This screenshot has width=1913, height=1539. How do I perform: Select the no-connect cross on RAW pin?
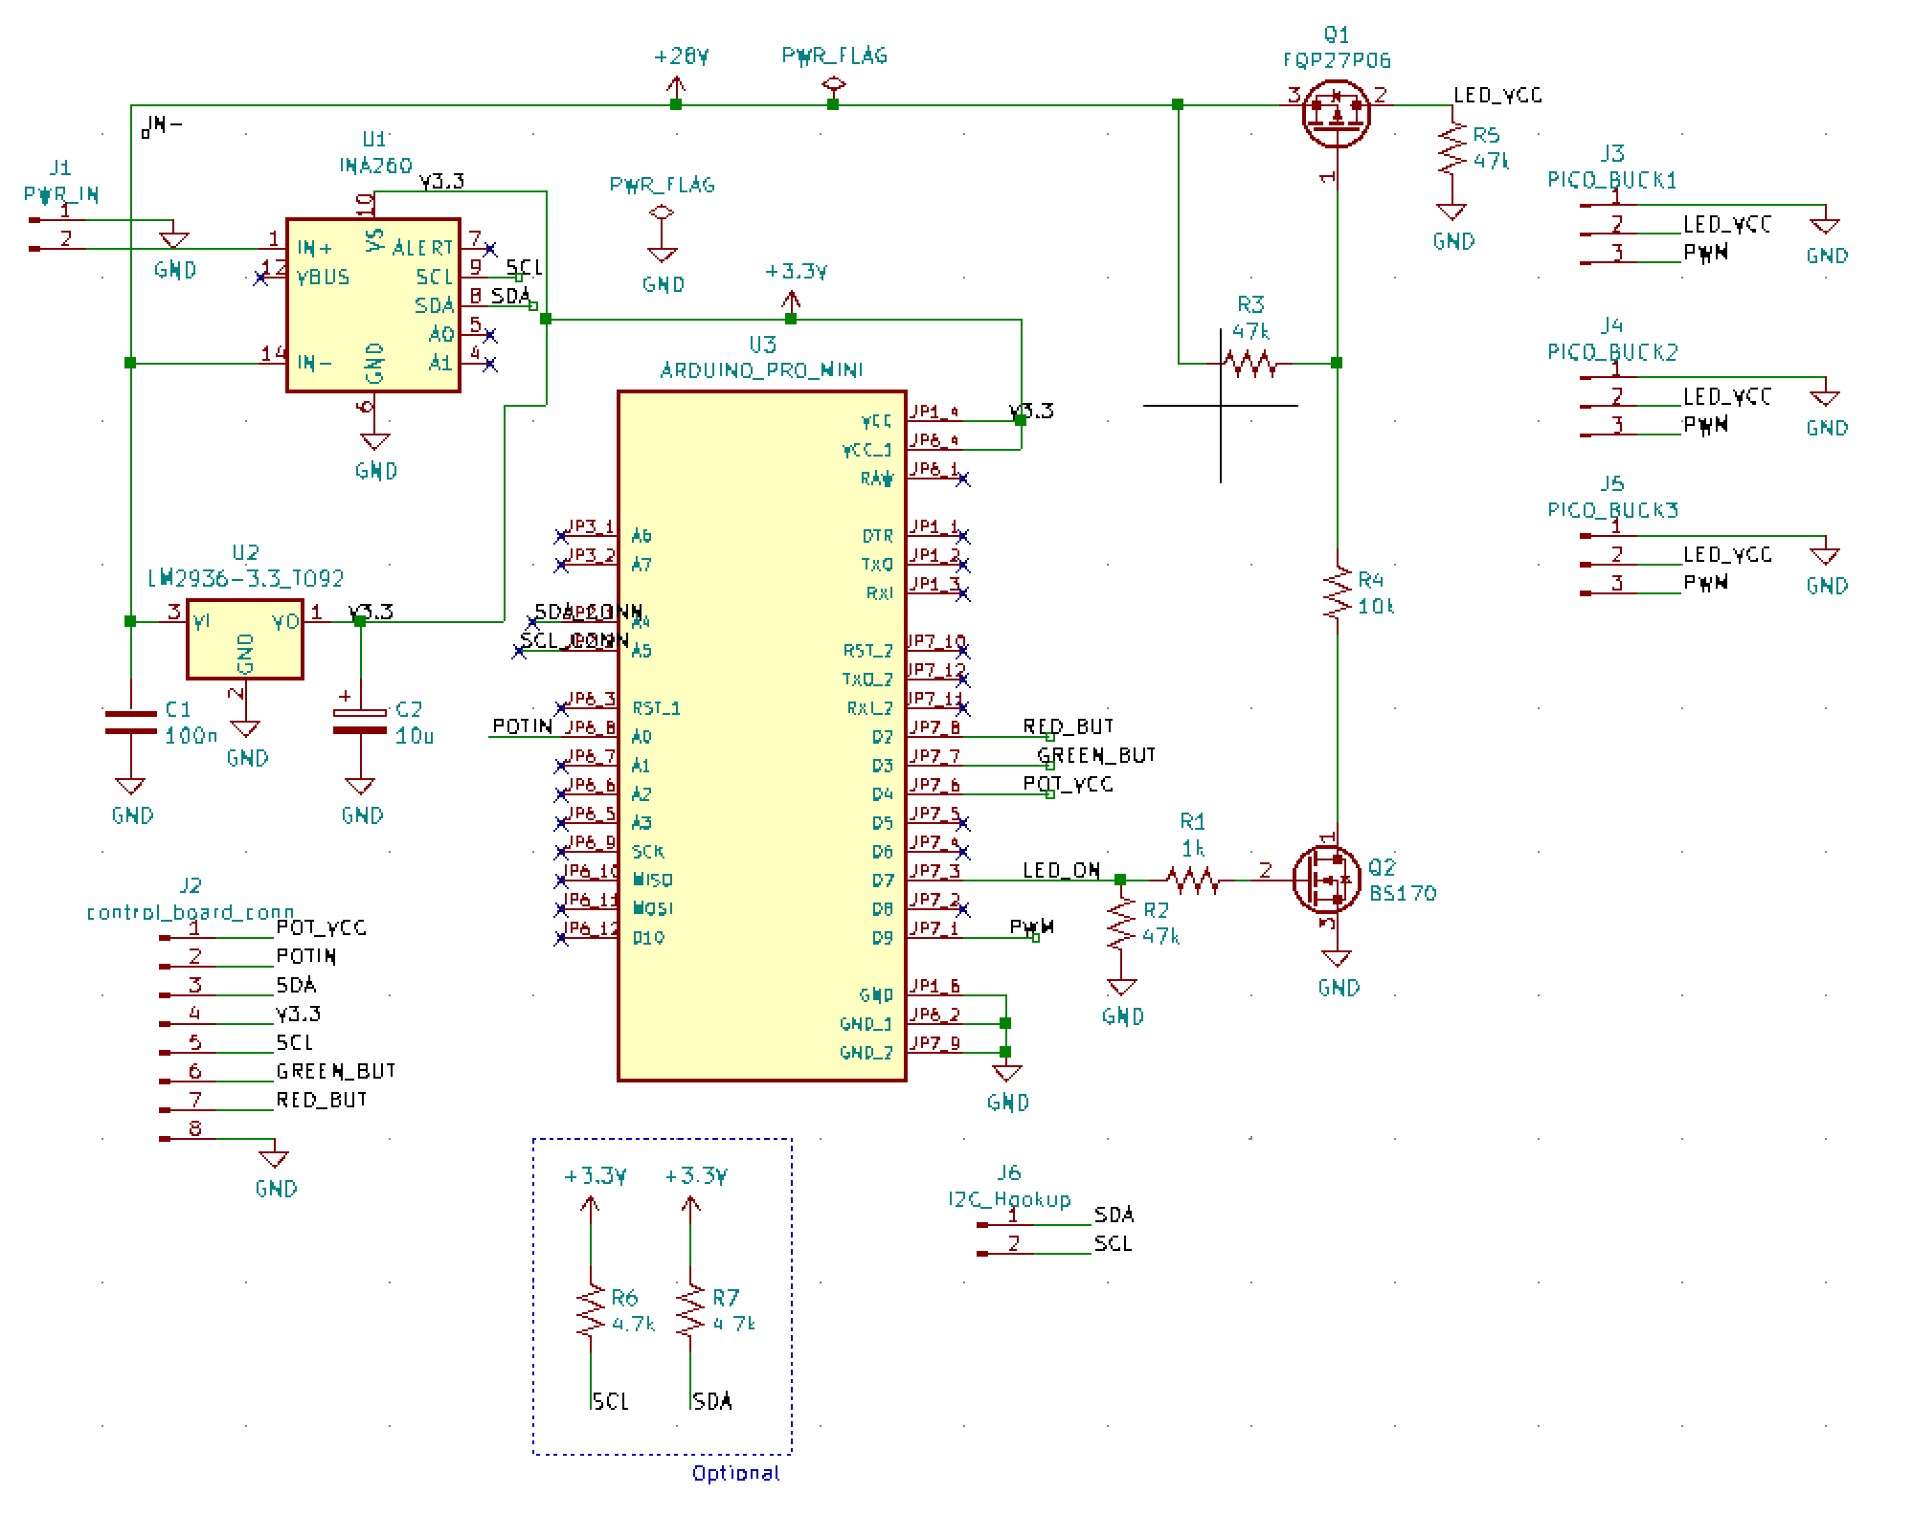[963, 477]
